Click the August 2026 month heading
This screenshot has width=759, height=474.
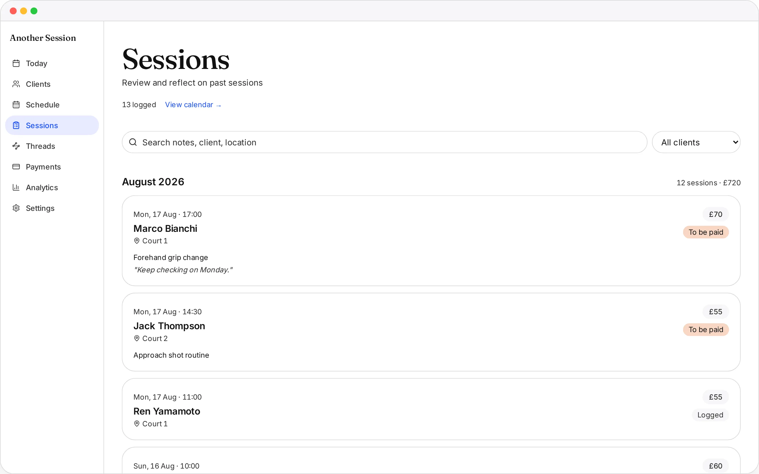tap(153, 182)
